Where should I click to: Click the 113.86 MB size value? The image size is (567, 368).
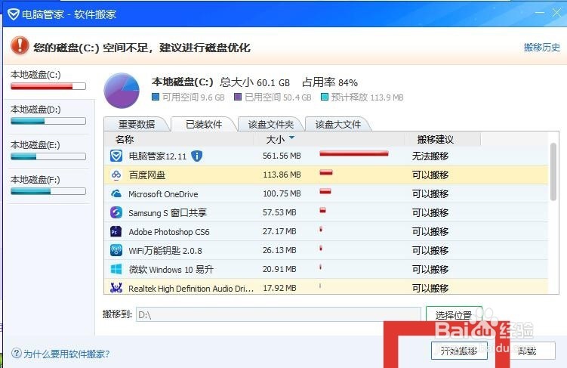click(282, 175)
